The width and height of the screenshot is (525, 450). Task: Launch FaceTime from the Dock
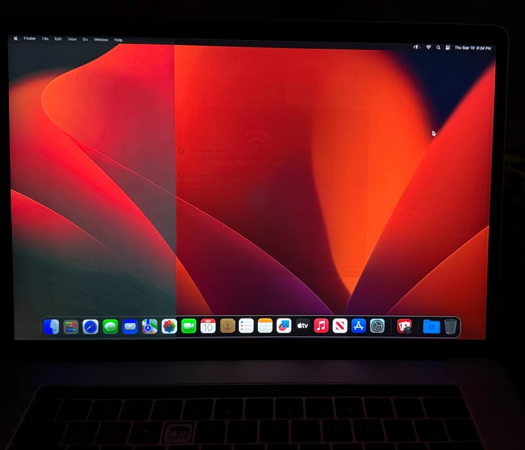(189, 326)
